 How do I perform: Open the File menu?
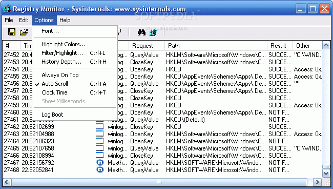click(x=9, y=20)
